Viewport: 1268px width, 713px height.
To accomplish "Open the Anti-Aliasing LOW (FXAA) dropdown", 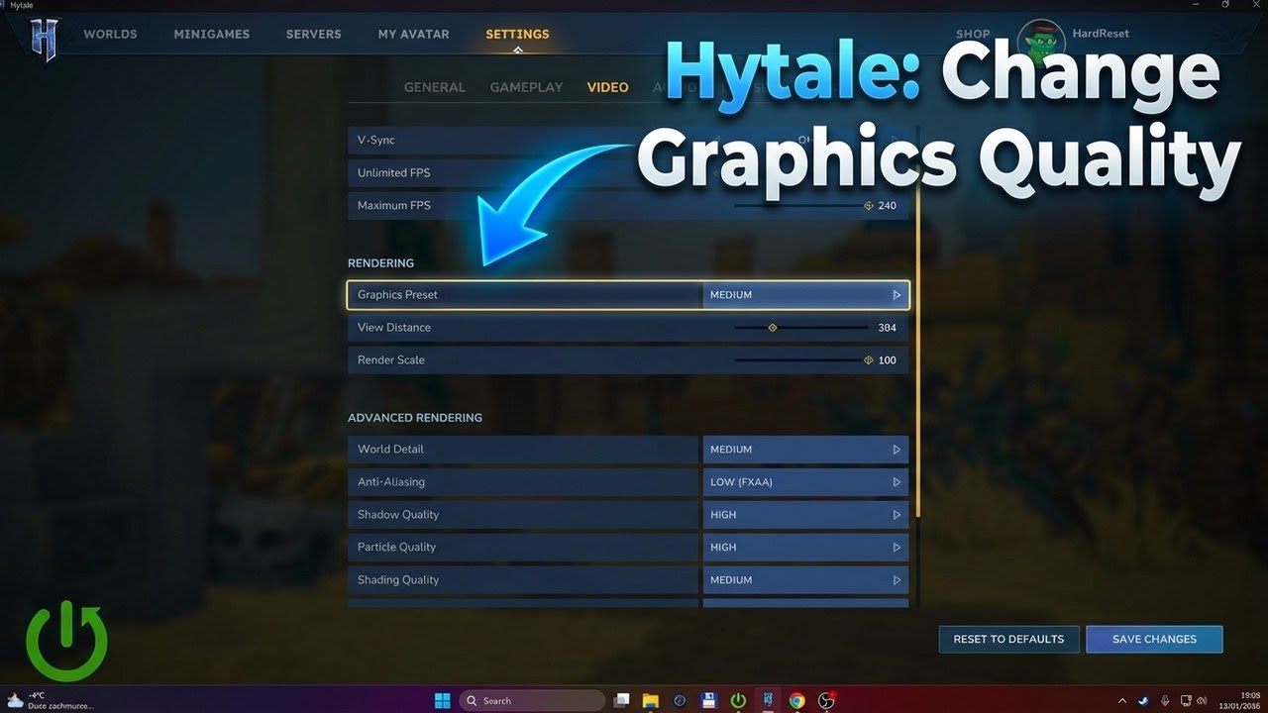I will pos(805,482).
